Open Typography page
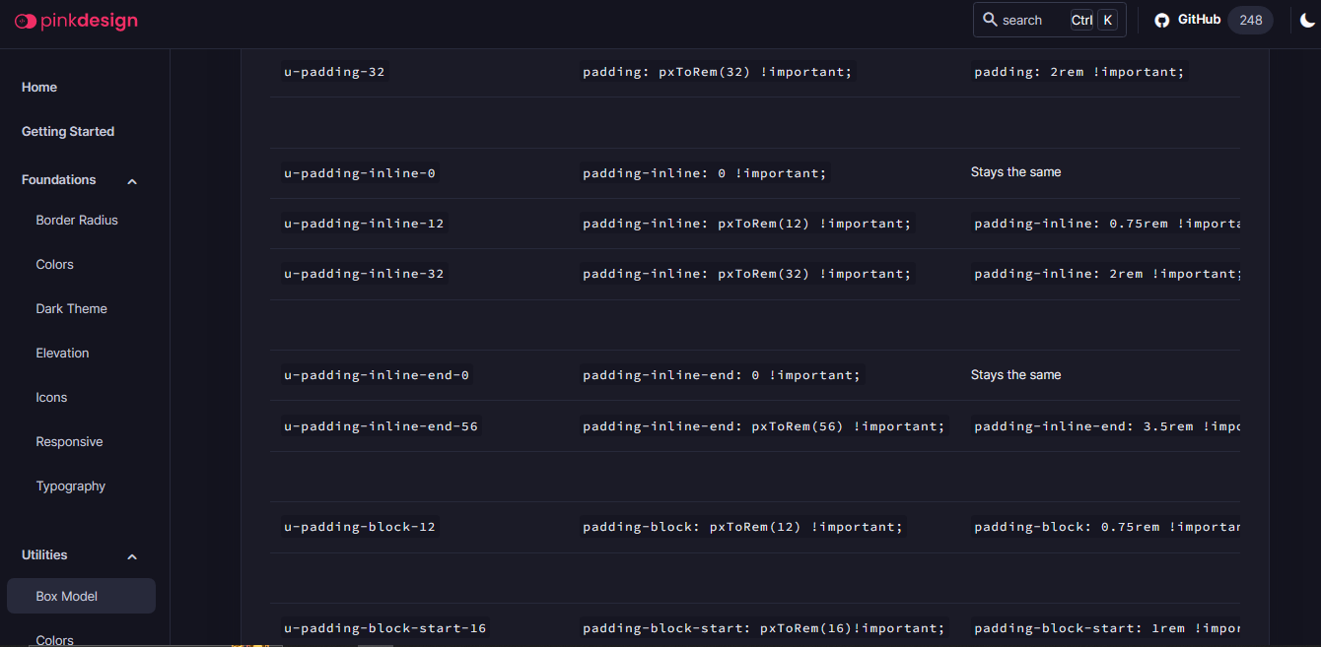The width and height of the screenshot is (1321, 647). [x=70, y=486]
